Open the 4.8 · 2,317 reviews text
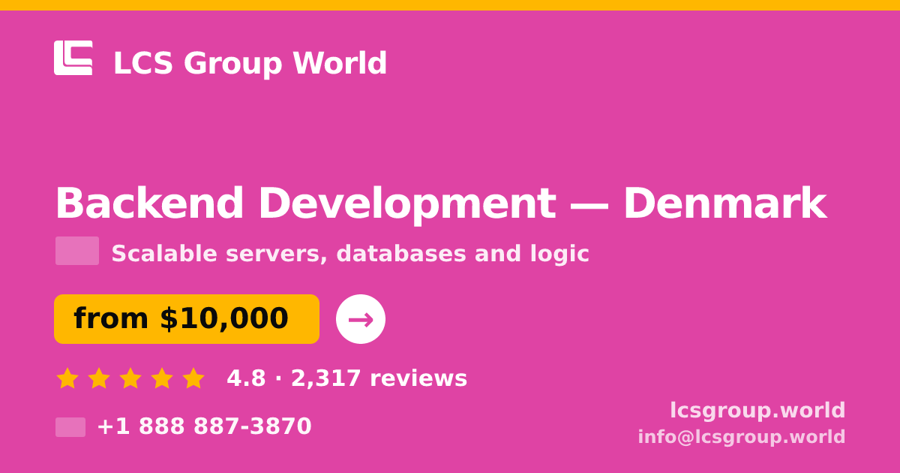Screen dimensions: 900x473 click(347, 378)
